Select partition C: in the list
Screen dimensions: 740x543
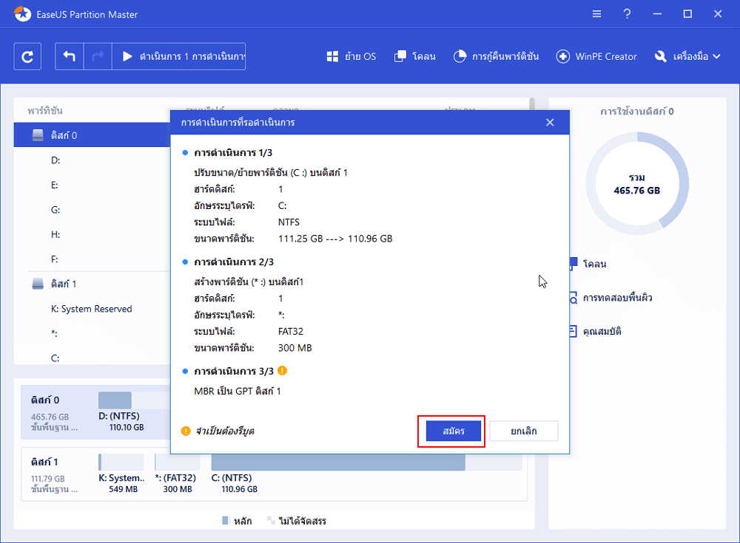92,358
